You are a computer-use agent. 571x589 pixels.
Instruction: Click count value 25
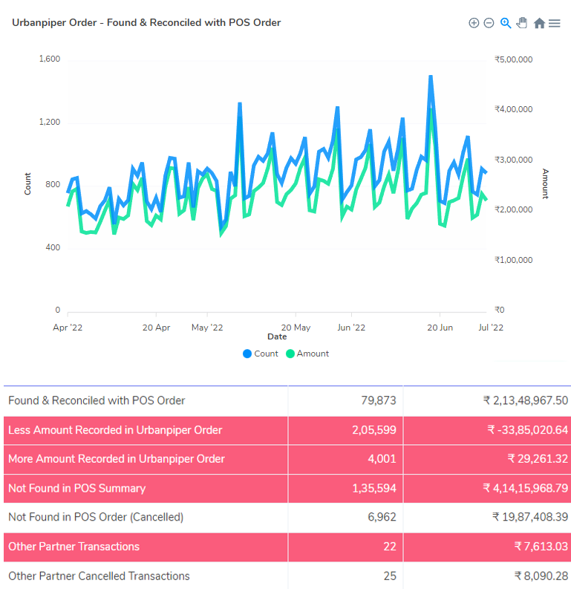coord(390,576)
